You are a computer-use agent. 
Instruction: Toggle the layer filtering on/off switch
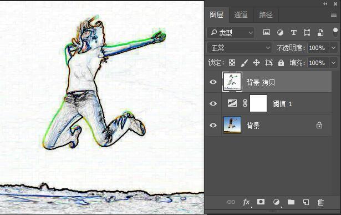[x=335, y=32]
